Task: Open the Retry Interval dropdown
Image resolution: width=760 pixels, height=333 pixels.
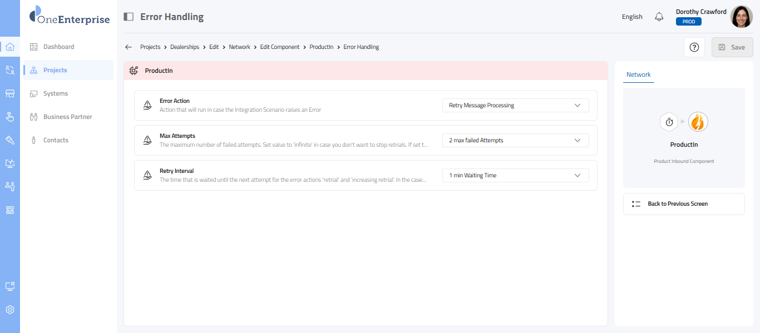Action: click(515, 175)
